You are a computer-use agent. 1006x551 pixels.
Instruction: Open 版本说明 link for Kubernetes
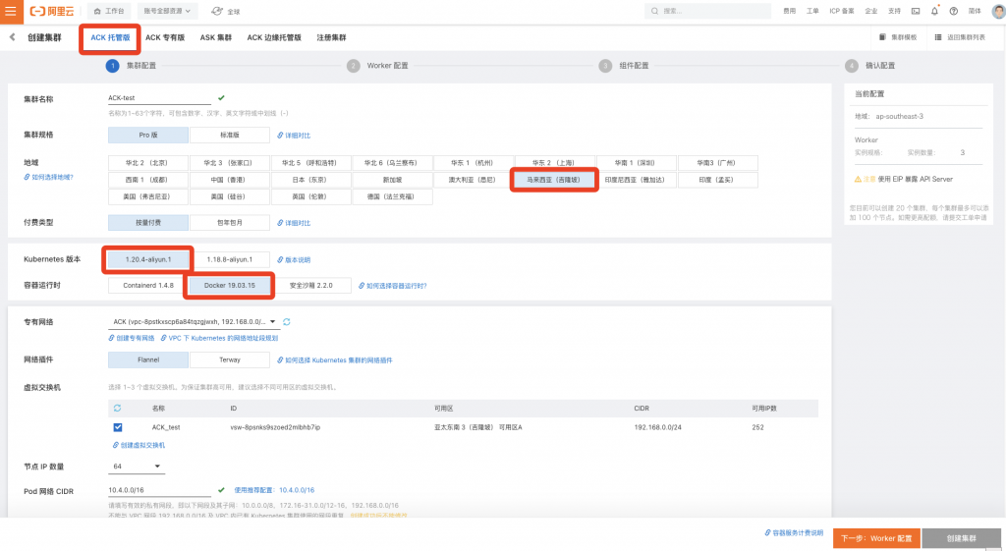294,259
